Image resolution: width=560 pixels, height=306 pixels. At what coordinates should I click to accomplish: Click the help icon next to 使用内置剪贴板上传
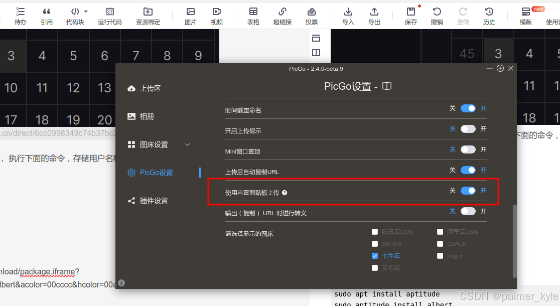tap(285, 193)
